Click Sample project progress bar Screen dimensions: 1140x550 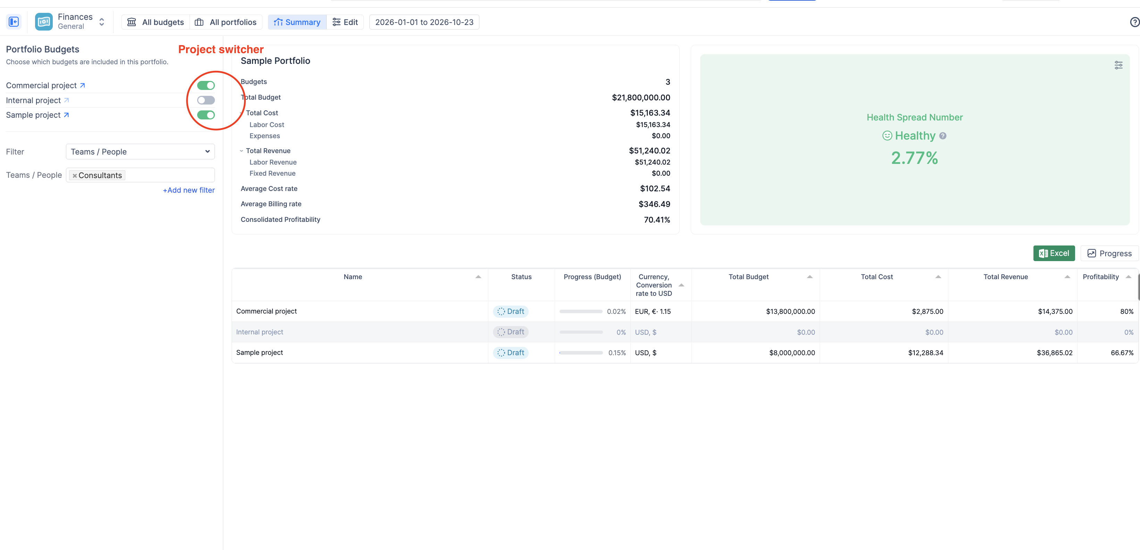click(x=581, y=353)
